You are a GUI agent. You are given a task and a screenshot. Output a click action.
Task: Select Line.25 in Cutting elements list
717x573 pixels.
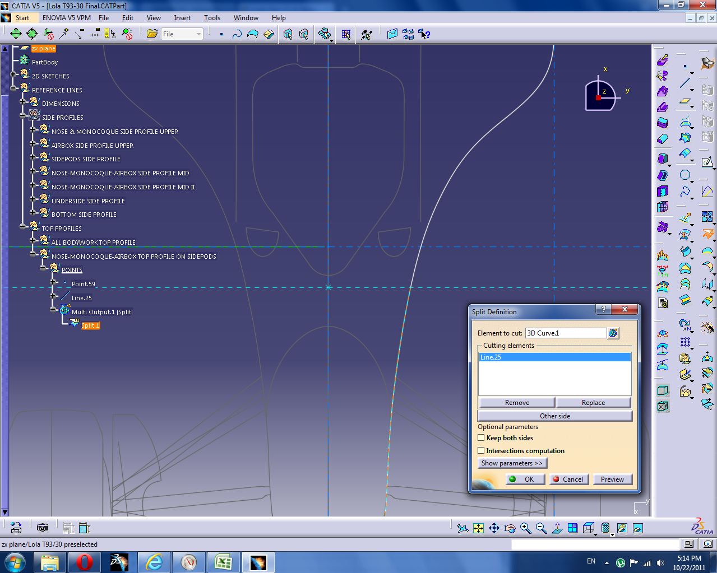[554, 357]
